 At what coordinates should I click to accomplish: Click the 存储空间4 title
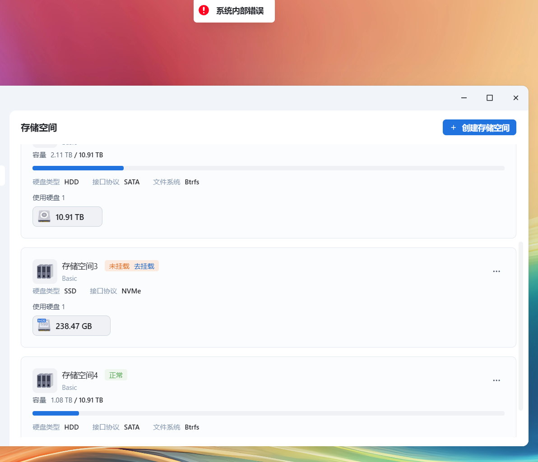pos(79,375)
